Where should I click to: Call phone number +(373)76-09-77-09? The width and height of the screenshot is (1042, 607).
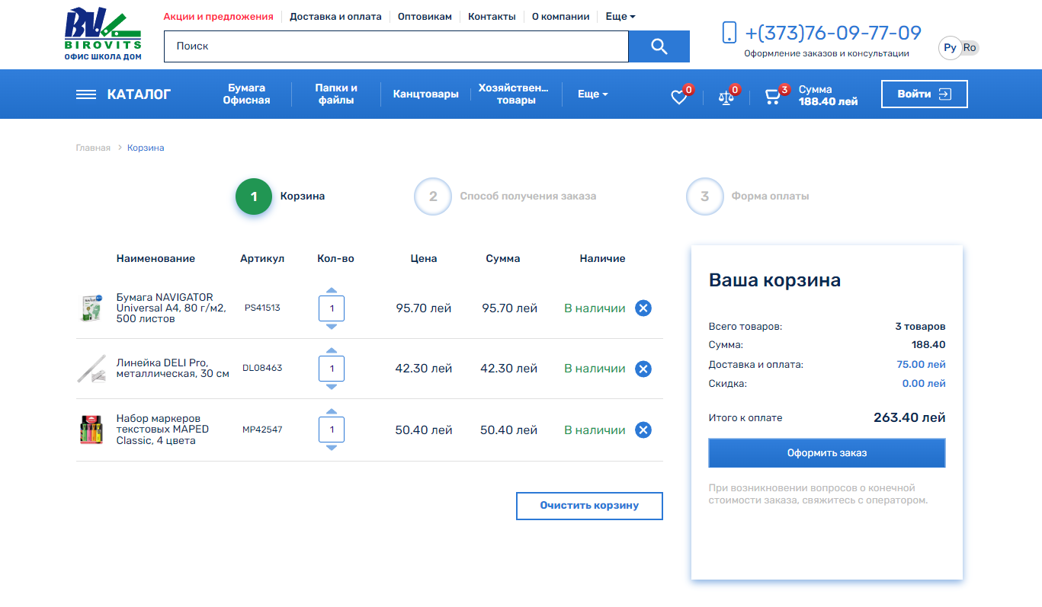coord(833,33)
